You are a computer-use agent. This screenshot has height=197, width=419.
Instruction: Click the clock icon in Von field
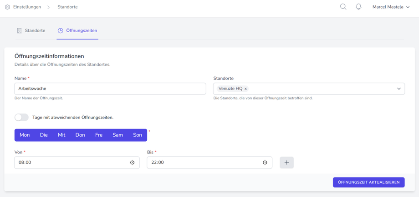133,163
